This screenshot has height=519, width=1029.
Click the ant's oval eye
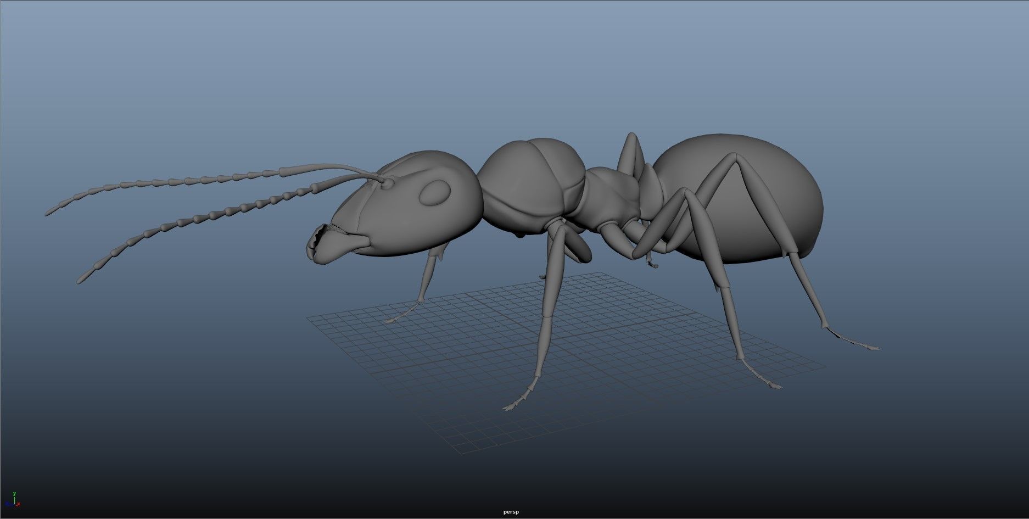(434, 192)
